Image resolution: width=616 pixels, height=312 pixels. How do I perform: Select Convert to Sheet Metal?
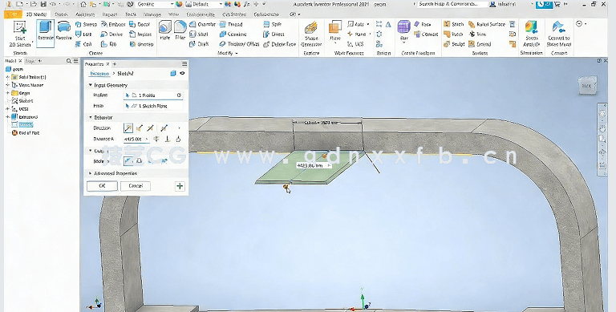[x=558, y=34]
